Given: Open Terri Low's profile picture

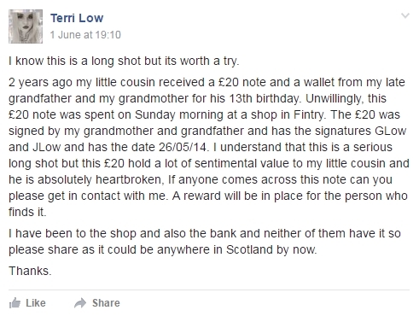Looking at the screenshot, I should [x=26, y=26].
